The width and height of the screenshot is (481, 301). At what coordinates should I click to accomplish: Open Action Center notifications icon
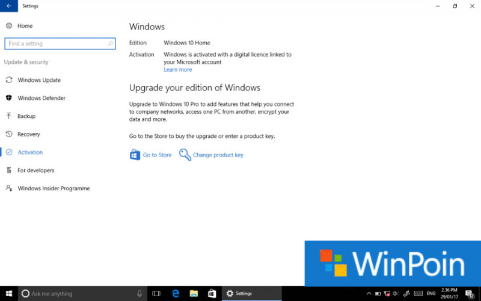pyautogui.click(x=470, y=294)
